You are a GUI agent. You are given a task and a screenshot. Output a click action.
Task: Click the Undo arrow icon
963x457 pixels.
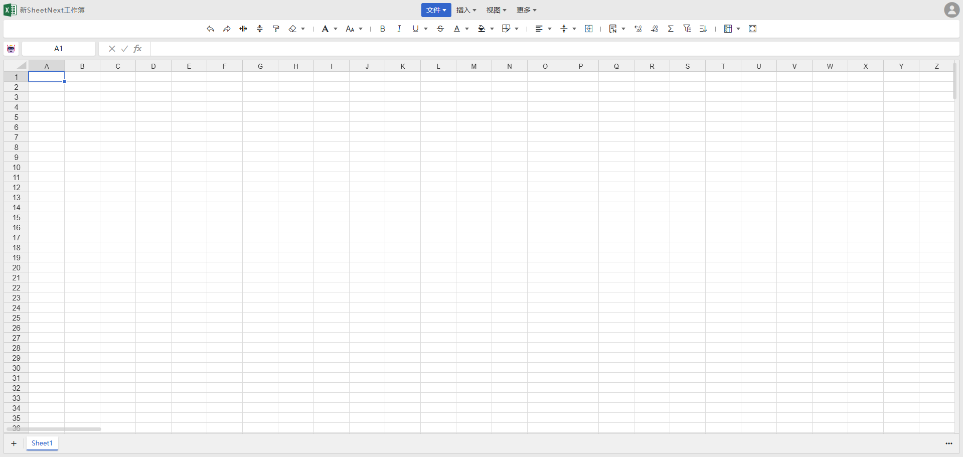pyautogui.click(x=211, y=29)
